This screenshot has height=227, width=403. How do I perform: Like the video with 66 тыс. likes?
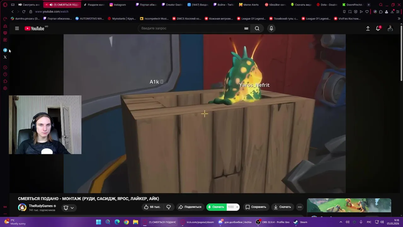(x=152, y=207)
